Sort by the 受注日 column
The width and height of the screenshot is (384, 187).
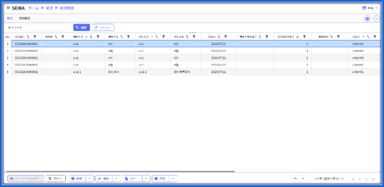219,37
